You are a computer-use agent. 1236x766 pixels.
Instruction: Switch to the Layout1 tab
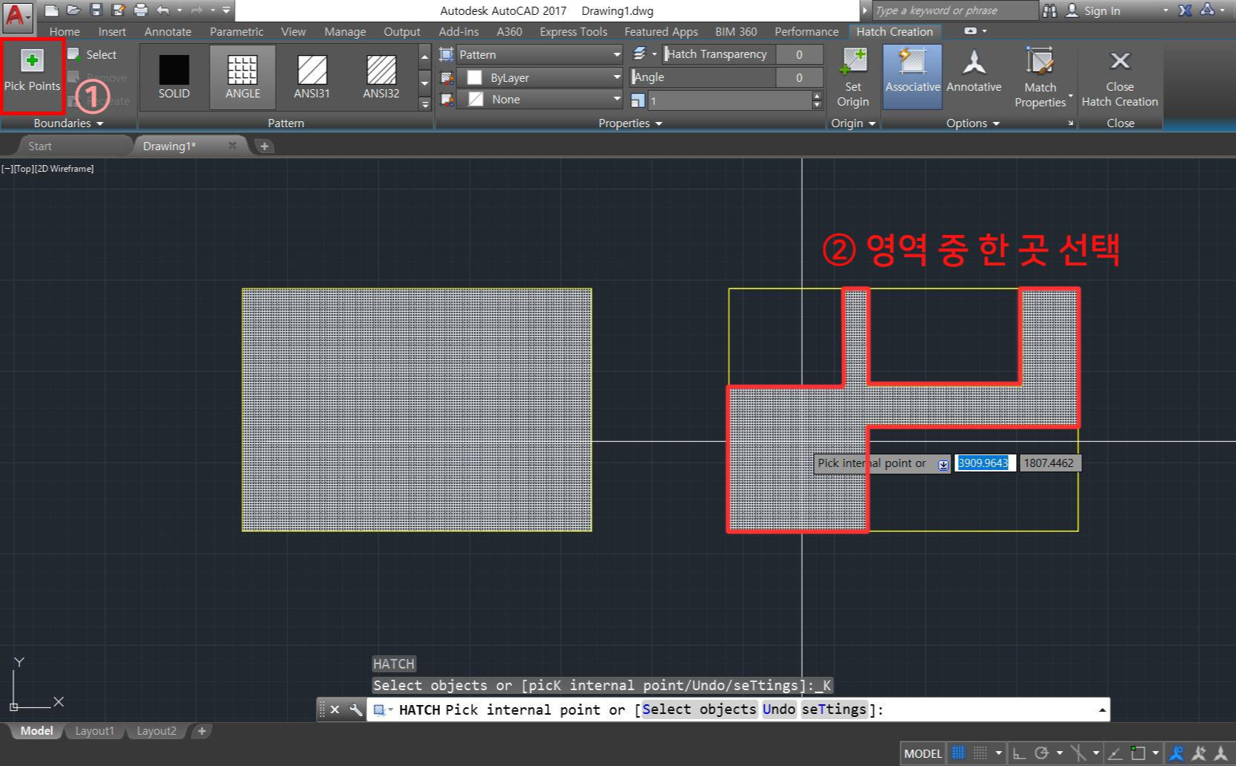coord(94,731)
